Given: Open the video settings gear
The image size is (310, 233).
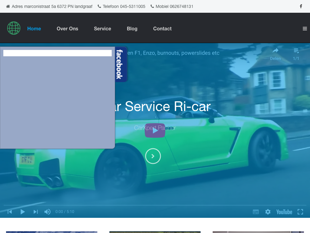Looking at the screenshot, I should pyautogui.click(x=268, y=212).
